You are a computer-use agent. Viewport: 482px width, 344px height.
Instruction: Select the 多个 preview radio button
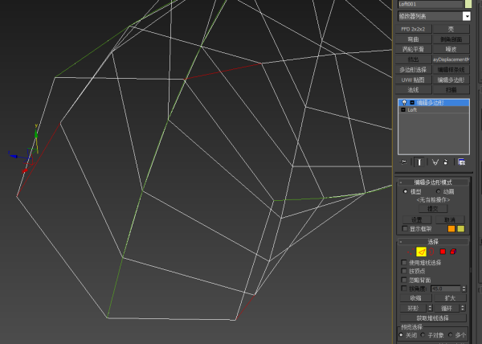[451, 335]
